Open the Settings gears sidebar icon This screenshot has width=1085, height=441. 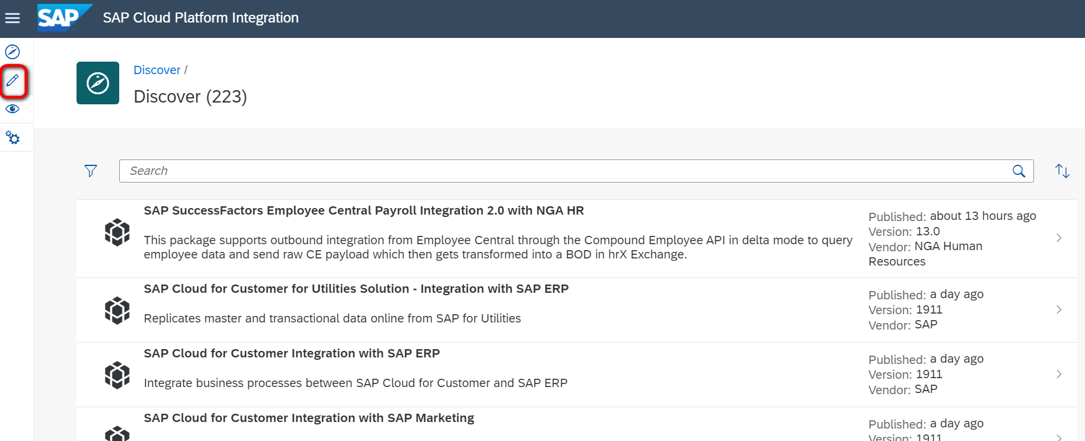(12, 138)
